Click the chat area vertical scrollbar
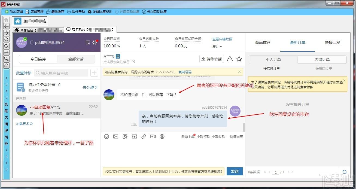The height and width of the screenshot is (189, 356). pyautogui.click(x=244, y=127)
